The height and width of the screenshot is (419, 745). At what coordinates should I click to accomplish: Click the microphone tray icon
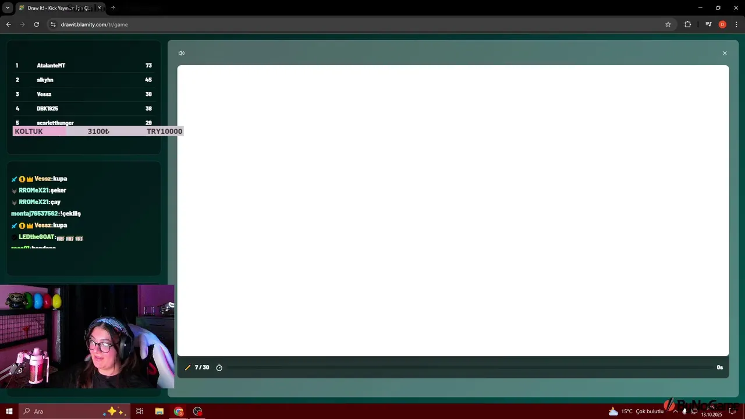(x=684, y=411)
